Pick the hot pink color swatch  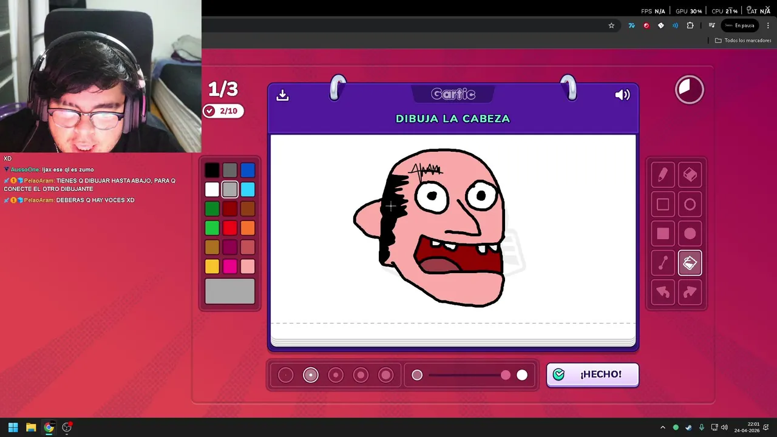[x=229, y=266]
